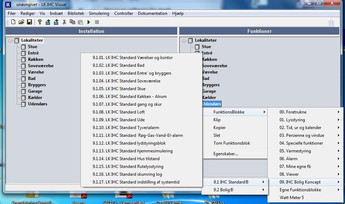This screenshot has height=204, width=345.
Task: Open the Simulering menu
Action: click(99, 13)
